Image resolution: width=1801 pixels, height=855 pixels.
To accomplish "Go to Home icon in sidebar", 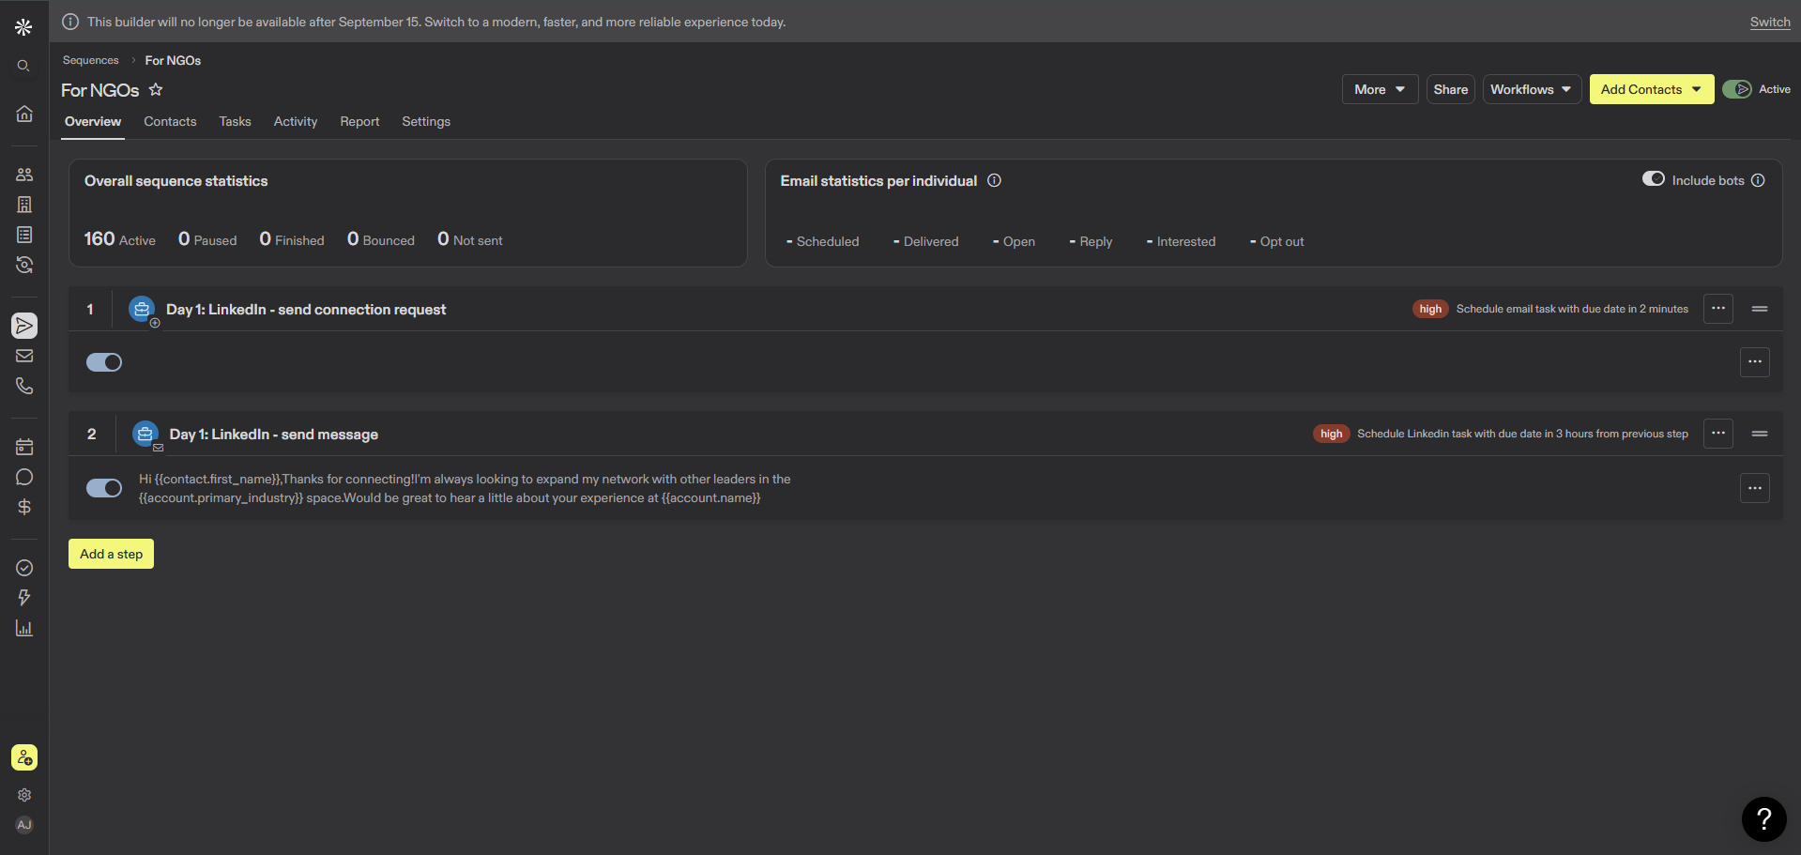I will 24,114.
